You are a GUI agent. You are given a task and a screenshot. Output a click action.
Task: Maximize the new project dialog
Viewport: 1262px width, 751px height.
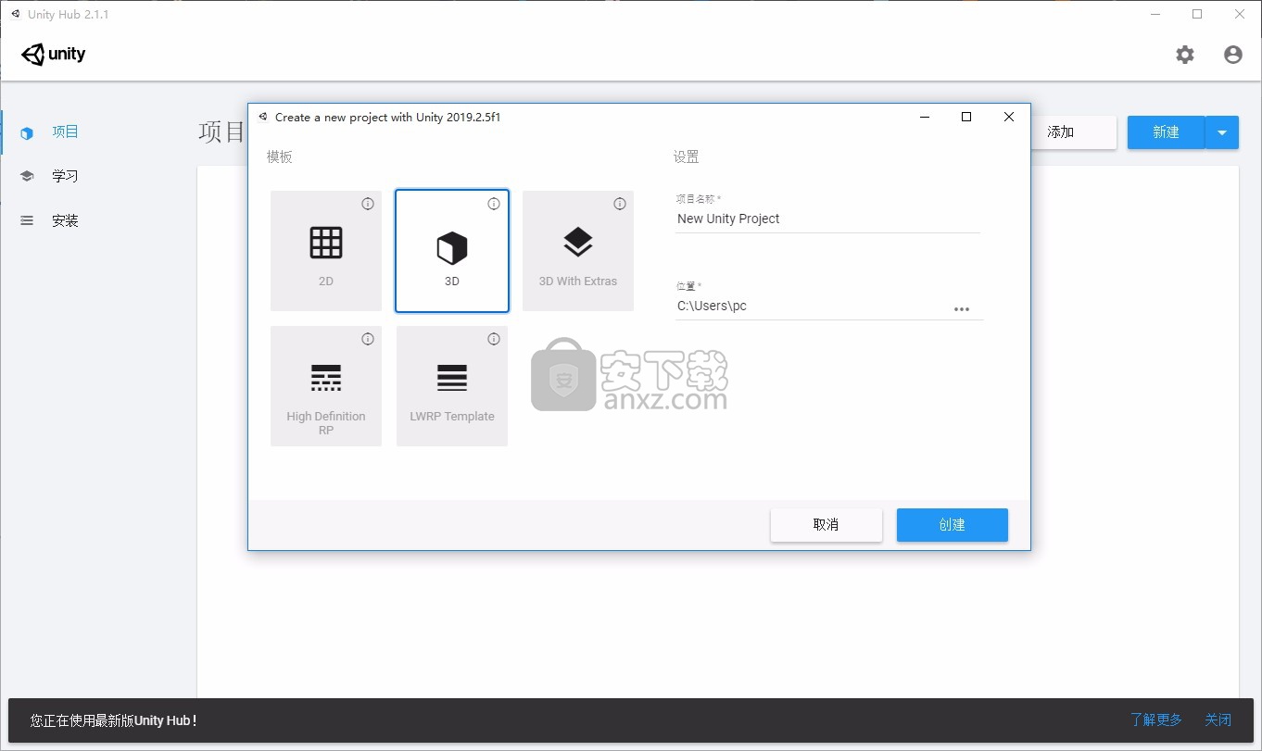point(966,117)
